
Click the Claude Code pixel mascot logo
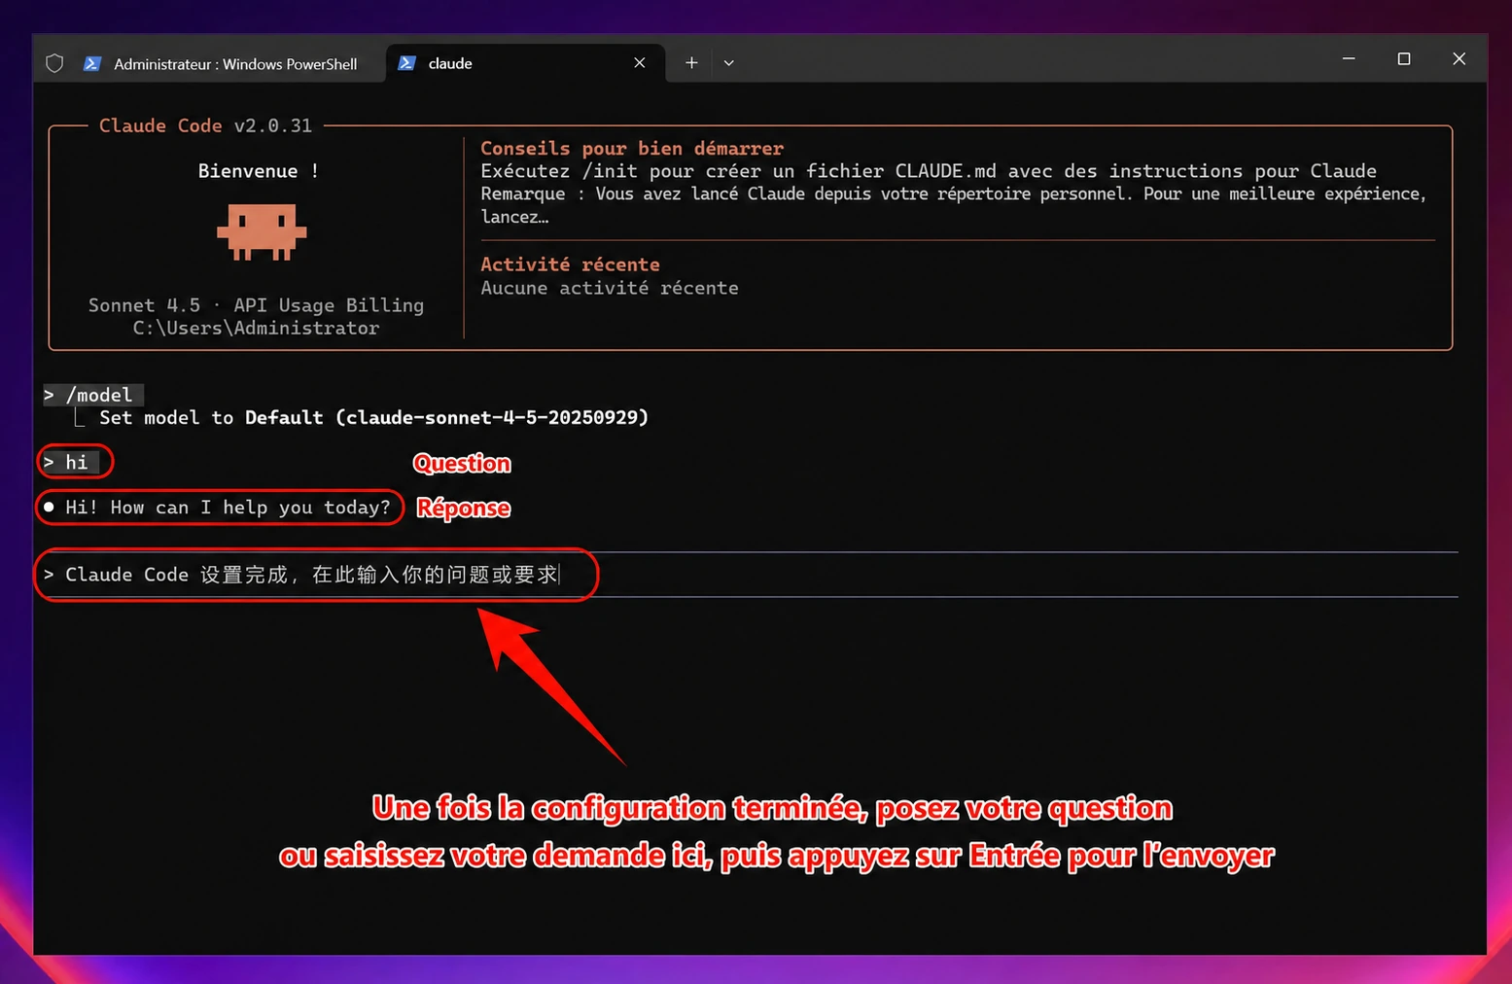[262, 231]
